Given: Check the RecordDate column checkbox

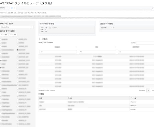Looking at the screenshot, I should click(1, 117).
